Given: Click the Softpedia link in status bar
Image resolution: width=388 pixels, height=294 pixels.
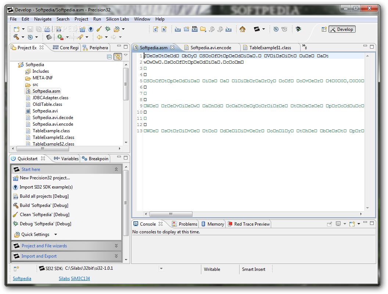Looking at the screenshot, I should click(22, 279).
